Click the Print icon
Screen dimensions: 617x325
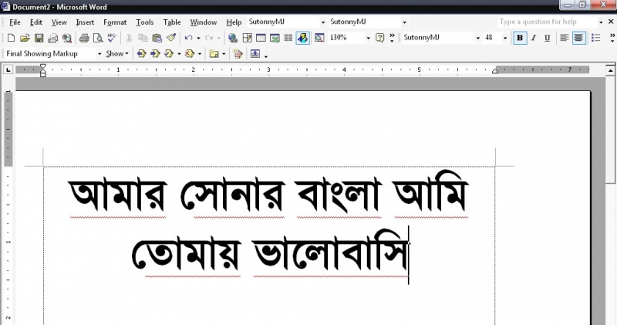coord(84,38)
